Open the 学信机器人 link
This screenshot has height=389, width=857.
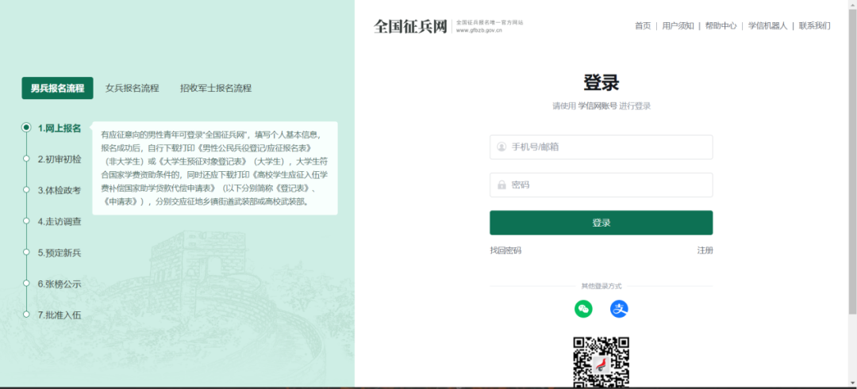[x=768, y=25]
